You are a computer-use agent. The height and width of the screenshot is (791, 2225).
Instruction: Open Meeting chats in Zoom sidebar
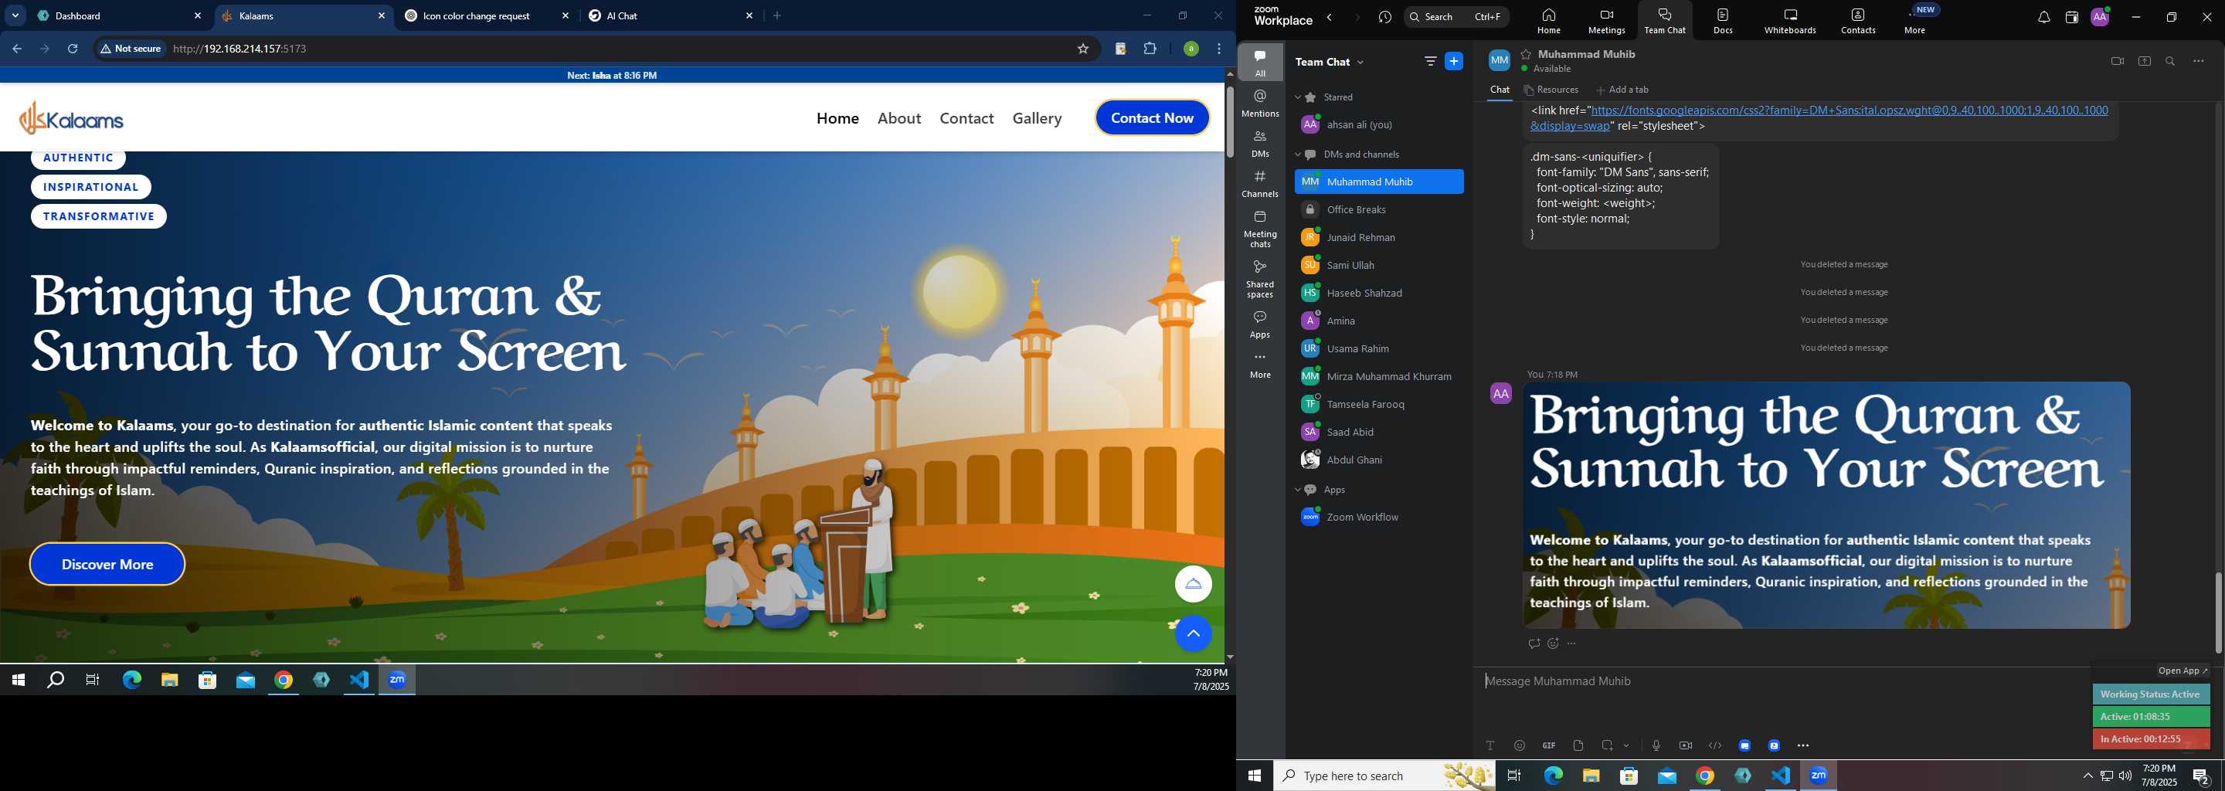[x=1260, y=229]
